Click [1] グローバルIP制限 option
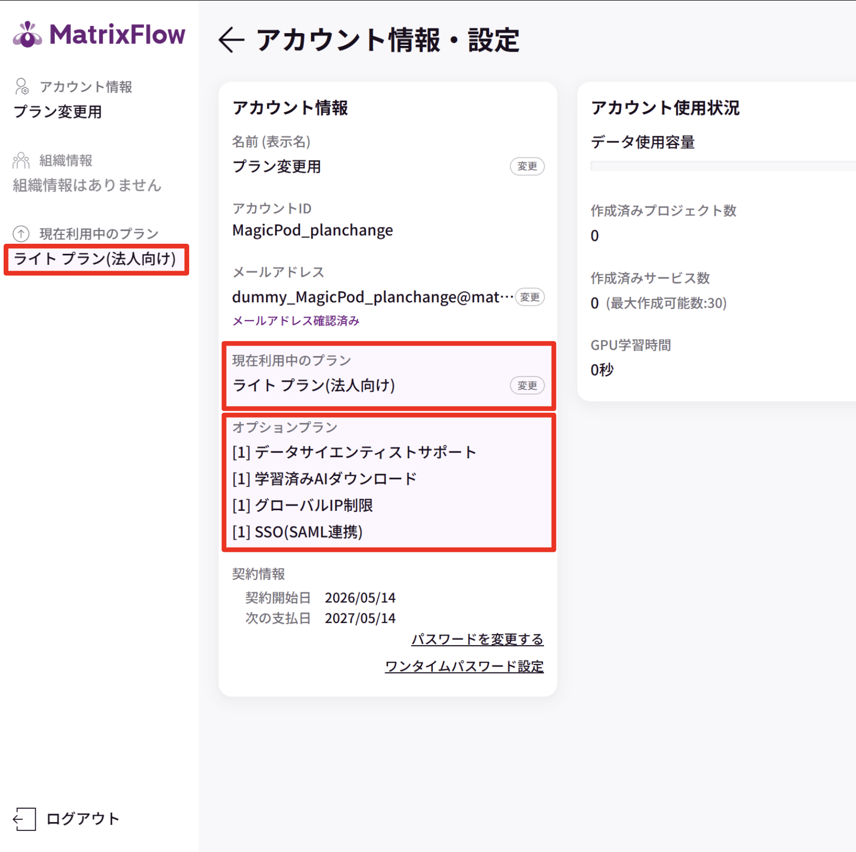This screenshot has height=852, width=856. point(303,506)
